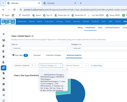Open the Families/Students reports tab

click(113, 27)
